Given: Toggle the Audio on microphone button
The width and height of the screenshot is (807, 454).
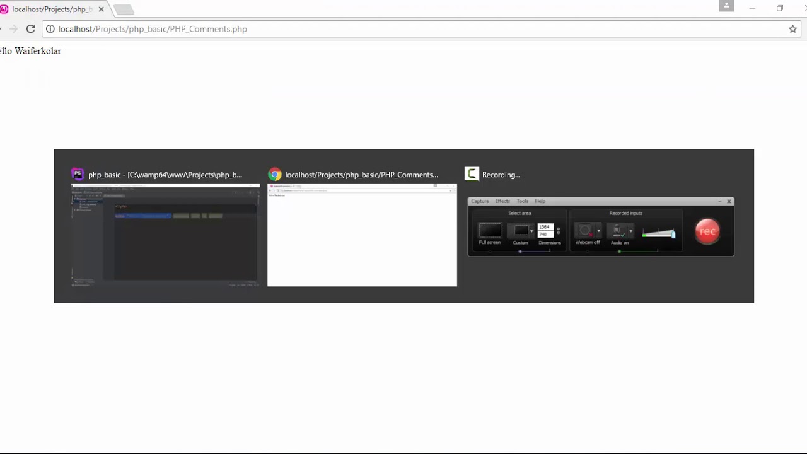Looking at the screenshot, I should pos(617,231).
